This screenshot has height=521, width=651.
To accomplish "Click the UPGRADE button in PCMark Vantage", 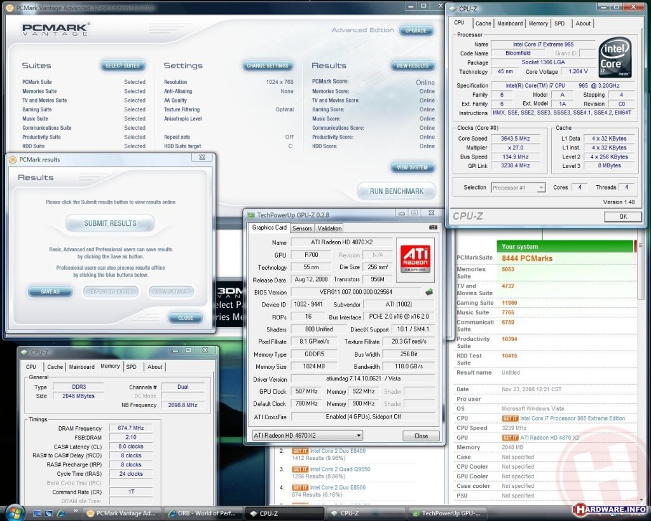I will (x=416, y=31).
